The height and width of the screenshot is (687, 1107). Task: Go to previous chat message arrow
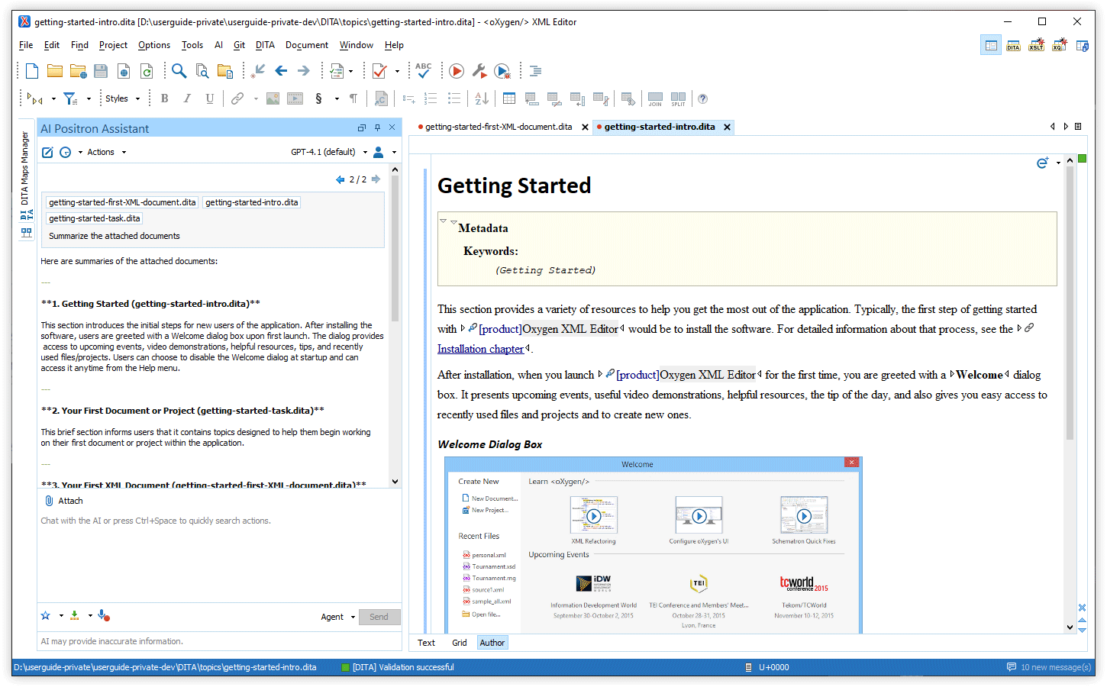coord(340,179)
